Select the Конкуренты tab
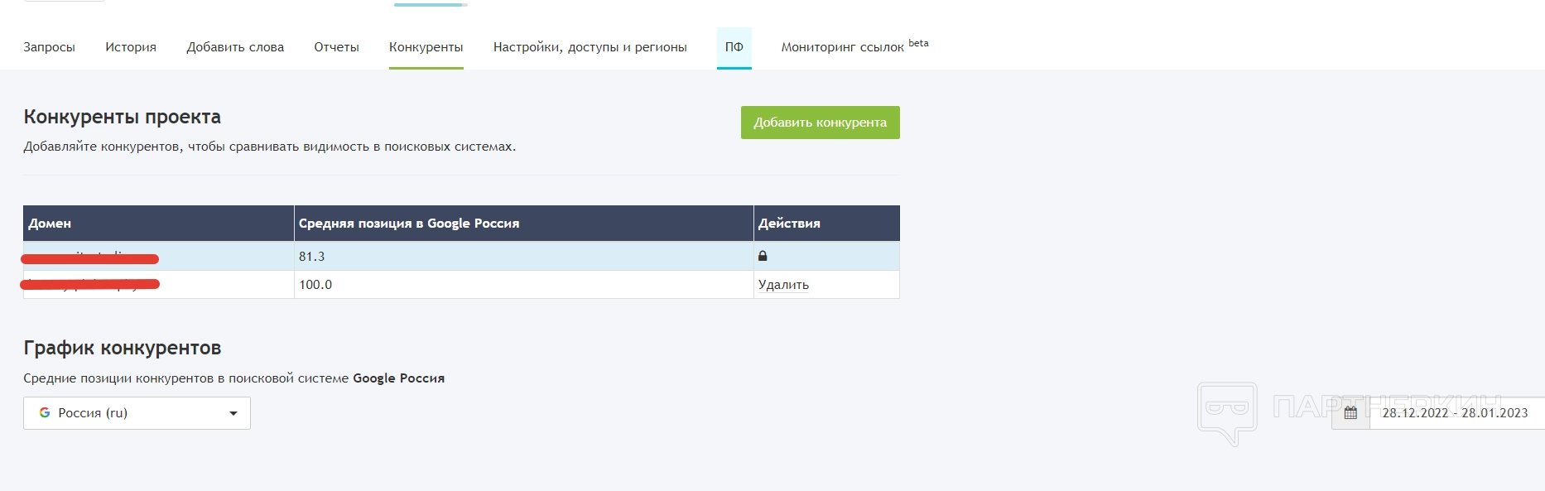 pos(426,47)
